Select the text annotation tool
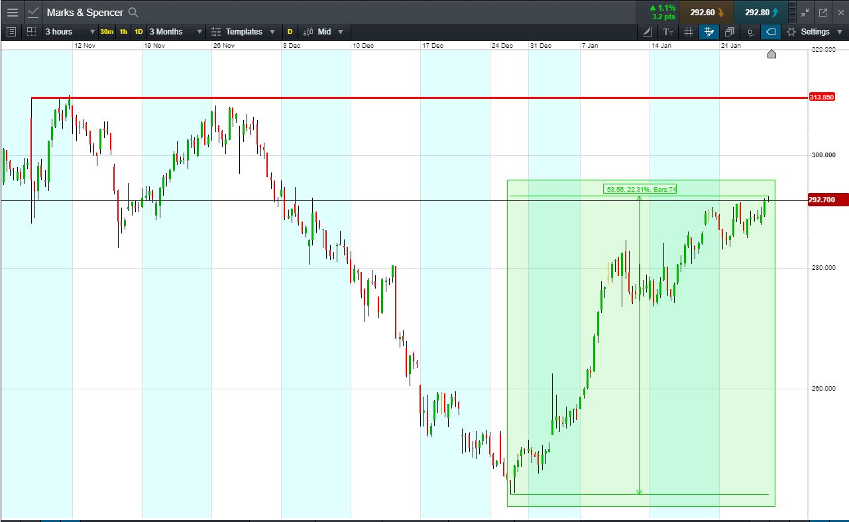 click(x=668, y=31)
